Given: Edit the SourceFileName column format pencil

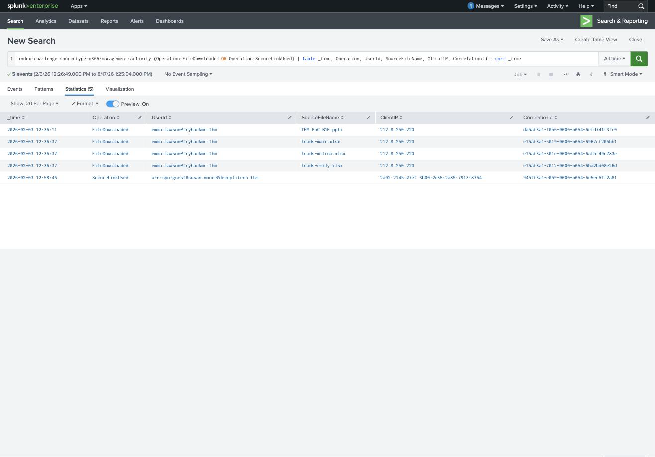Looking at the screenshot, I should point(369,118).
